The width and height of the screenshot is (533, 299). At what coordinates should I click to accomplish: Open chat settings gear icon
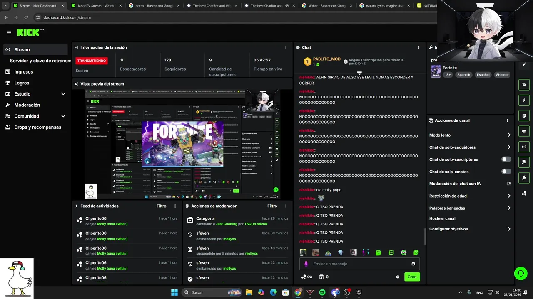point(398,277)
